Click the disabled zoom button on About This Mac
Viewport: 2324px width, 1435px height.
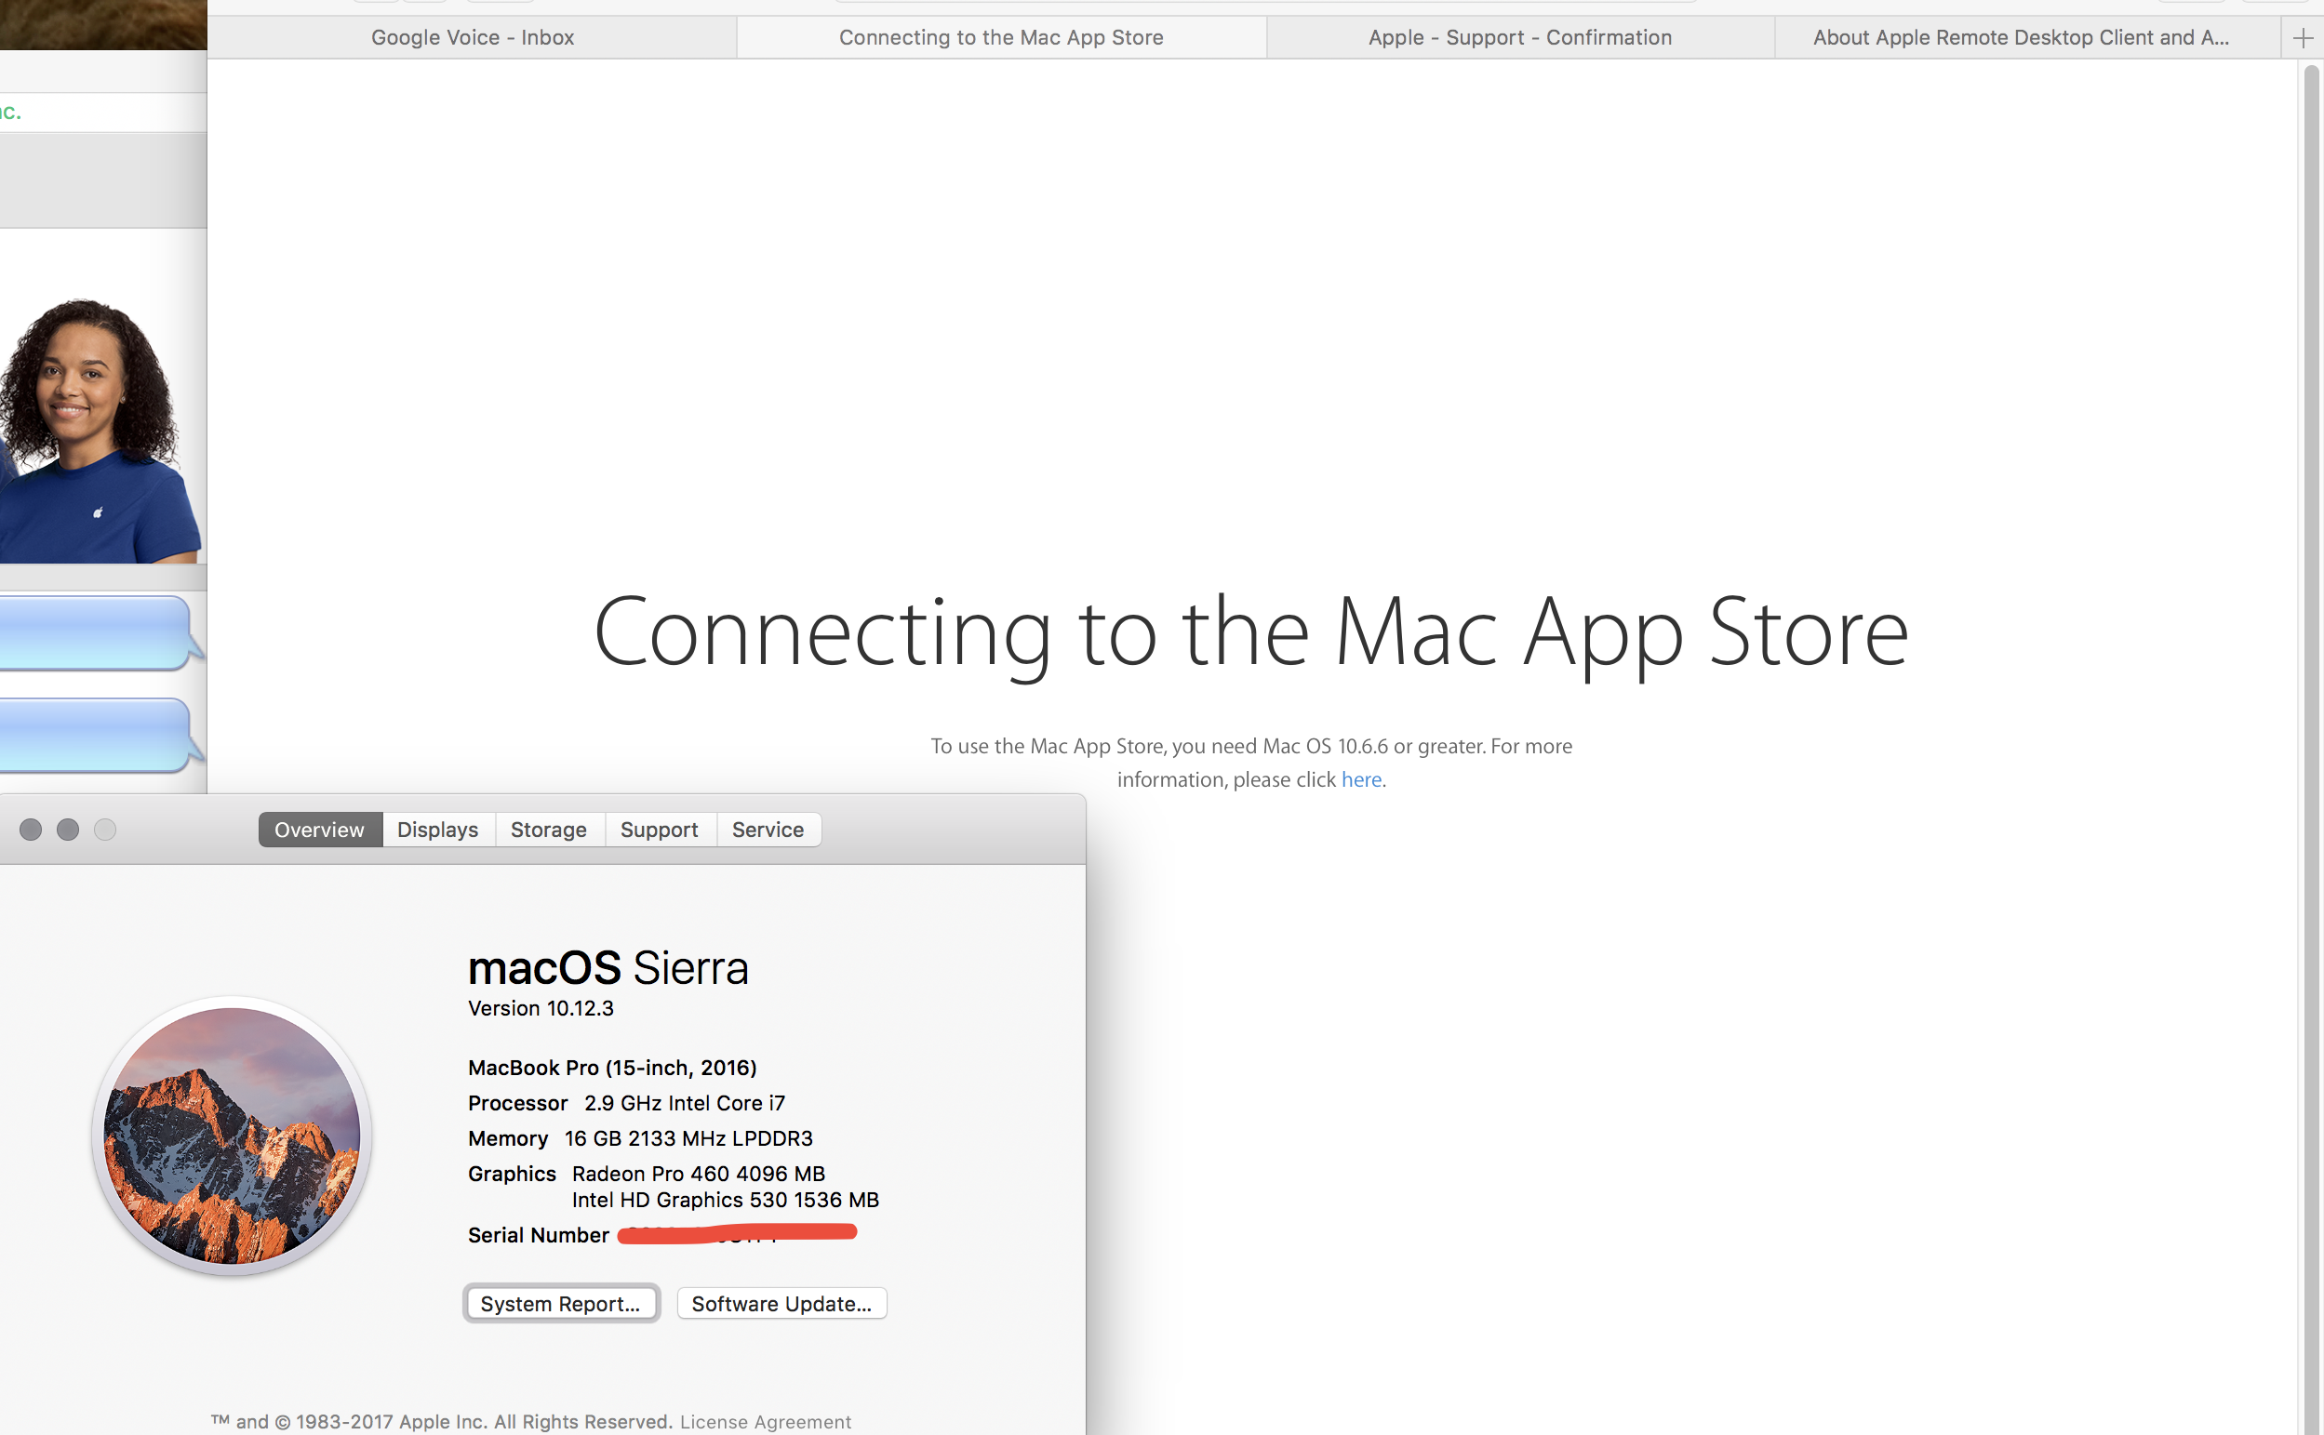105,830
